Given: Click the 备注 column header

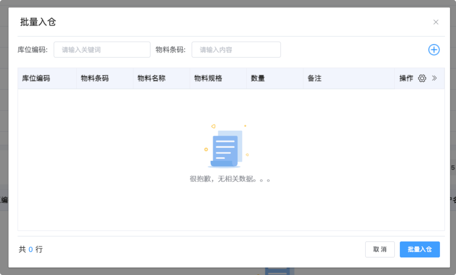Looking at the screenshot, I should pos(314,78).
